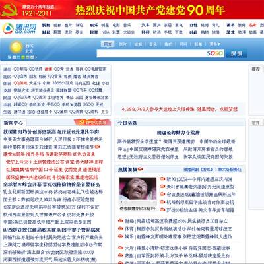Open the QQ空间 quick link

tap(20, 76)
